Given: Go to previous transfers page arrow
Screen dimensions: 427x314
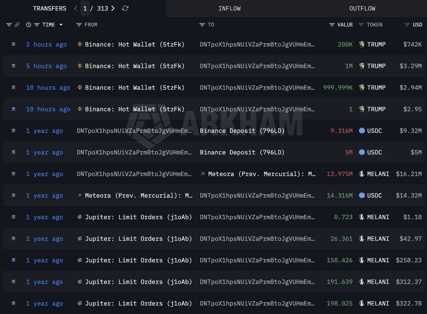Looking at the screenshot, I should 75,8.
